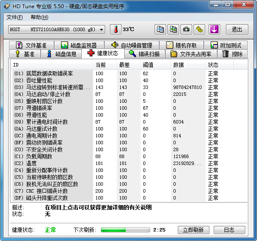The image size is (257, 241).
Task: Open the 日志 button
Action: coord(229,230)
